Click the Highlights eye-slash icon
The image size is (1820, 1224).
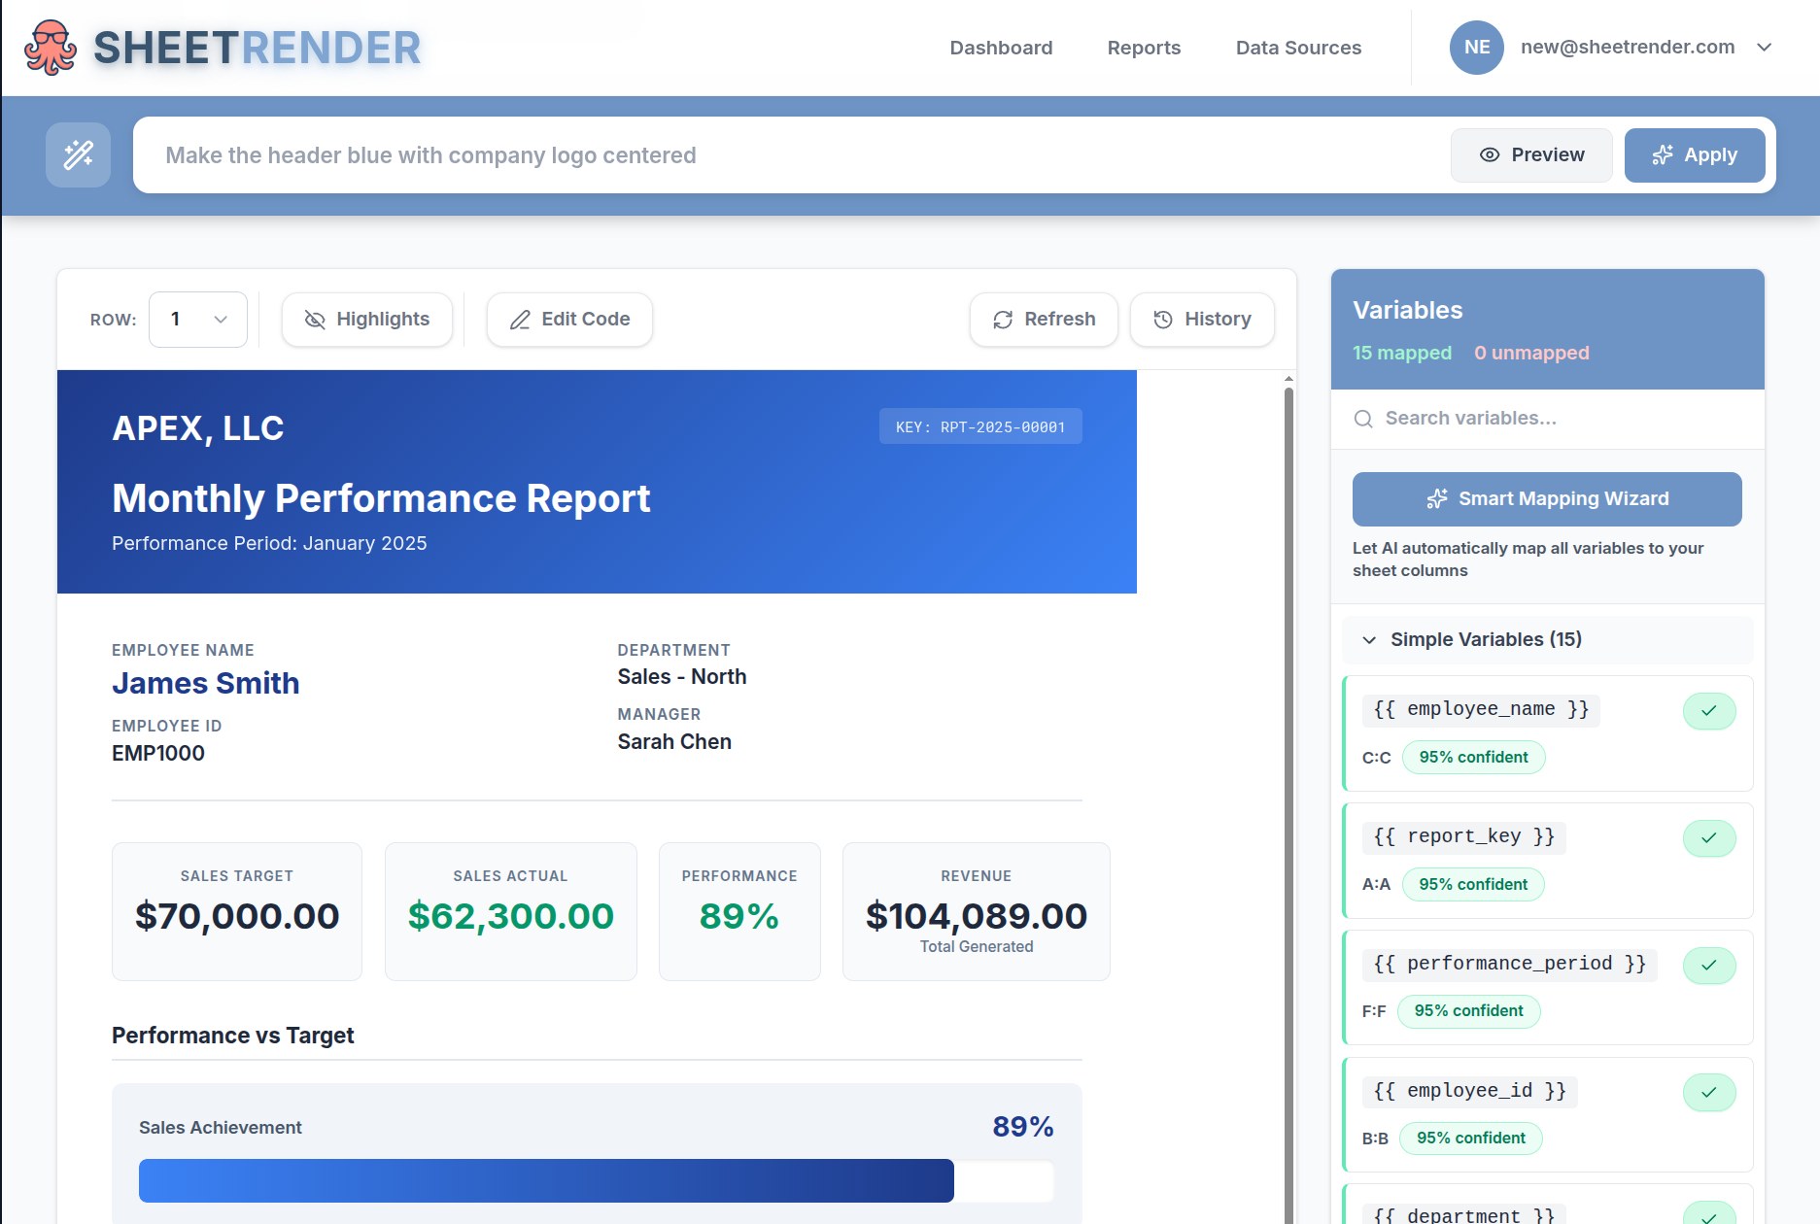(315, 320)
